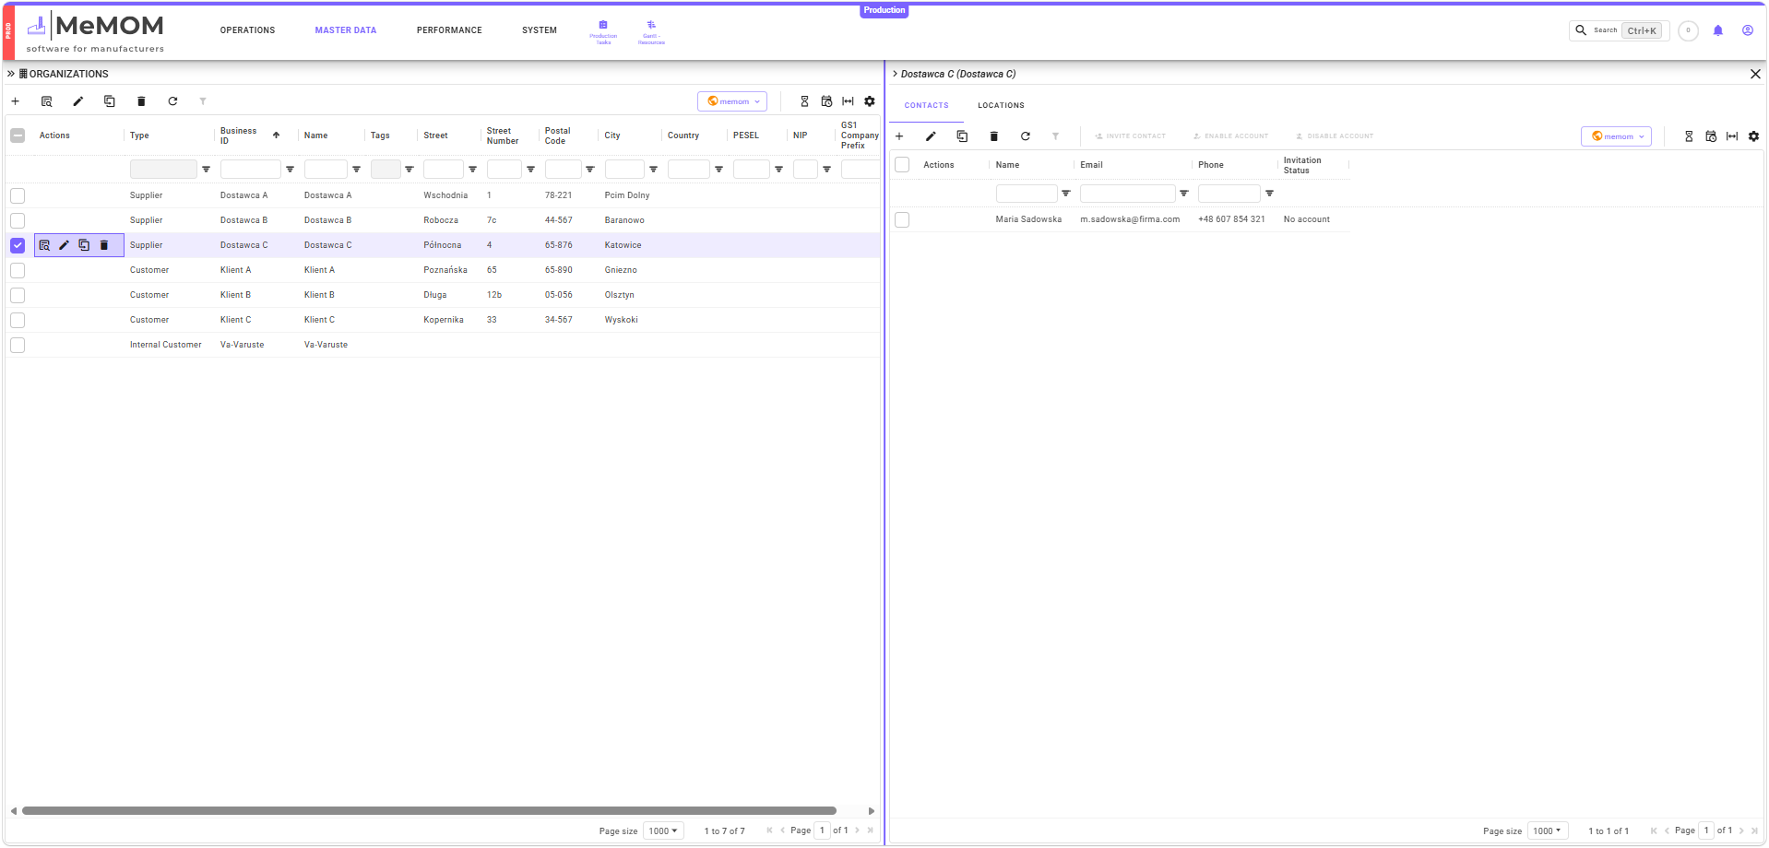Check the Va-Varuste row checkbox
The height and width of the screenshot is (848, 1769).
tap(18, 345)
